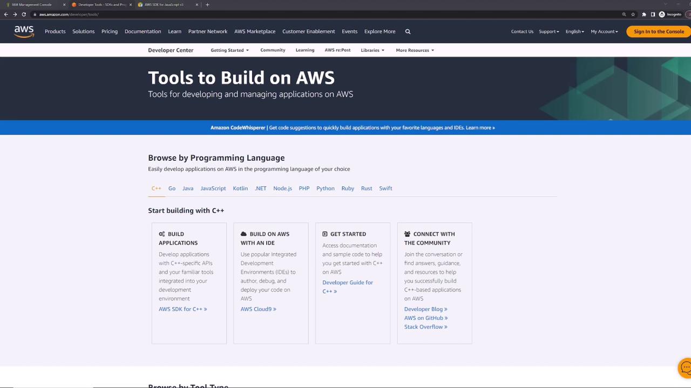Open the browser extensions puzzle icon
Screen dimensions: 691x388
(643, 15)
